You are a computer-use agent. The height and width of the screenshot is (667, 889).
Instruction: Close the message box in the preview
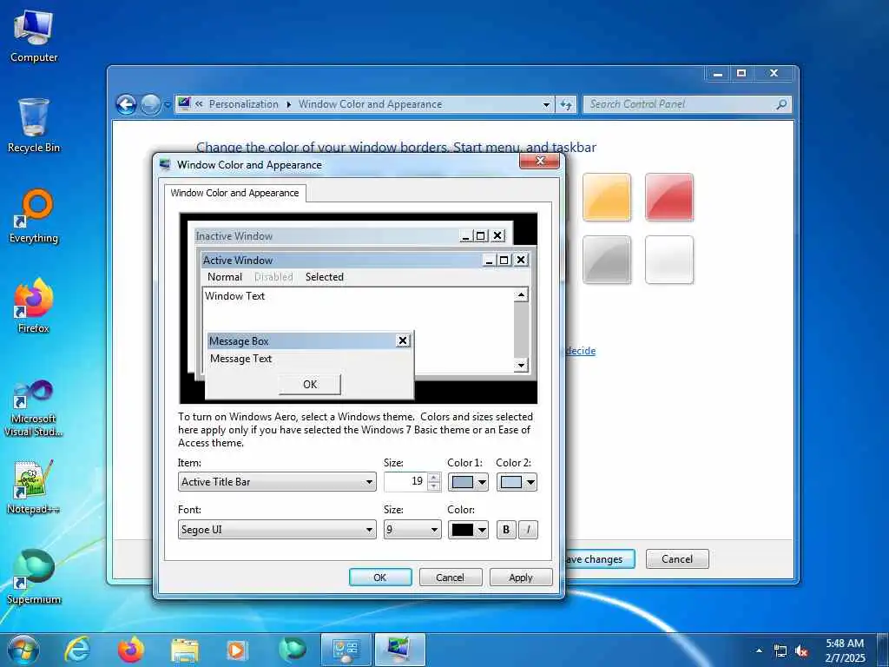[403, 340]
